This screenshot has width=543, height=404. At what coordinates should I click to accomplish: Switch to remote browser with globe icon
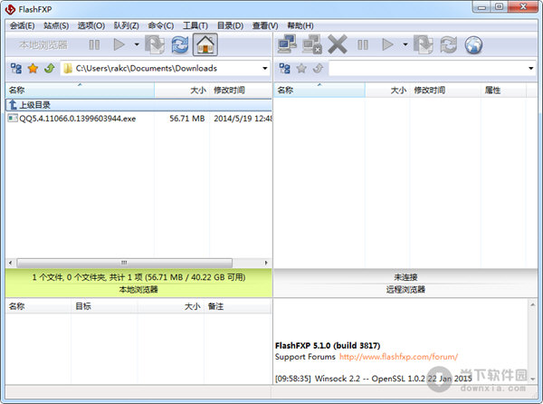pyautogui.click(x=473, y=45)
